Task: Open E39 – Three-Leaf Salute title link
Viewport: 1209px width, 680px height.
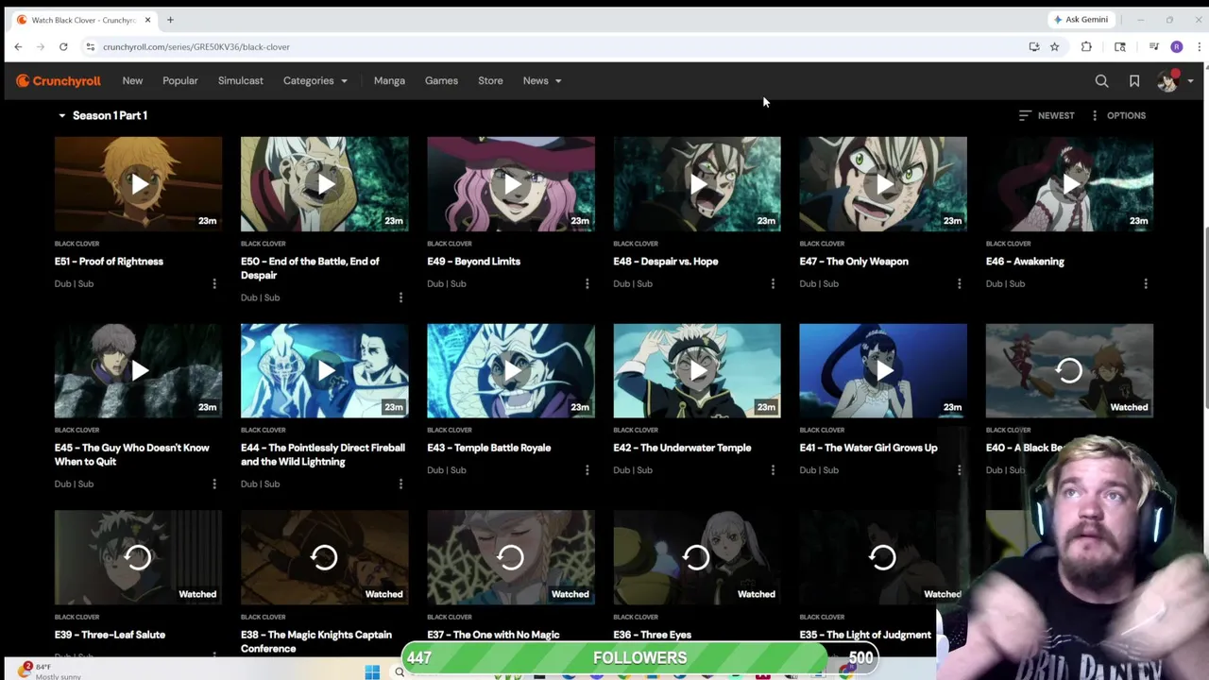Action: tap(110, 635)
